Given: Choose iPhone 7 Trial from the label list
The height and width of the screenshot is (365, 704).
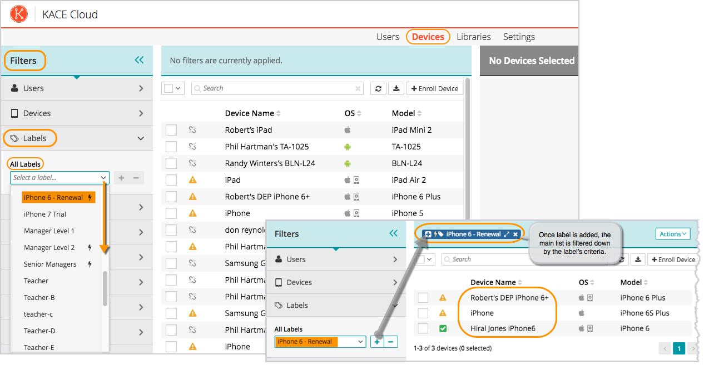Looking at the screenshot, I should 45,214.
